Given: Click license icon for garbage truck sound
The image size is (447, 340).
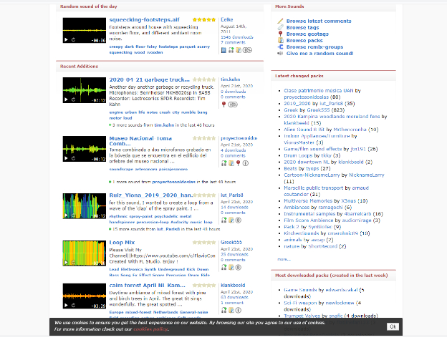Looking at the screenshot, I should click(x=233, y=105).
